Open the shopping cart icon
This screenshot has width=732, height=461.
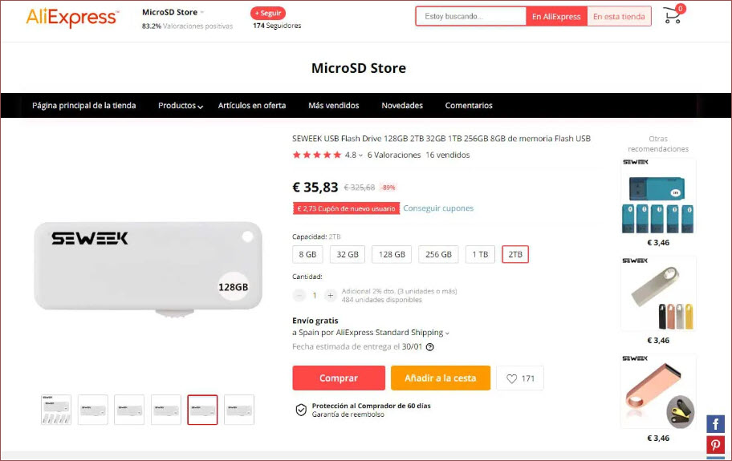[673, 16]
